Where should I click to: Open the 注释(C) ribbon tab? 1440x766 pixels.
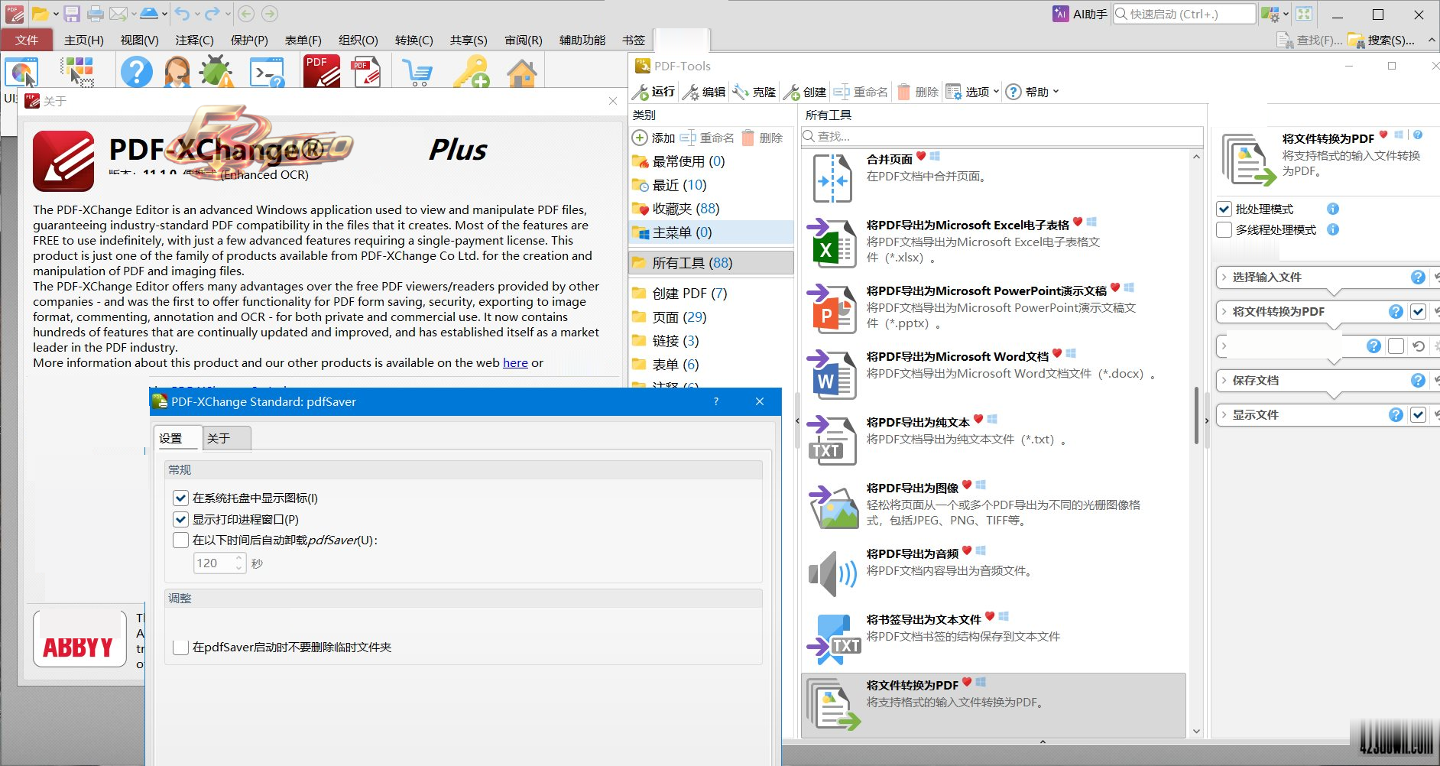(x=194, y=40)
